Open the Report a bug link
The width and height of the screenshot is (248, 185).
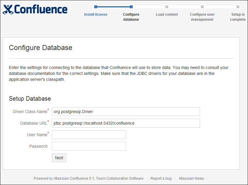click(x=161, y=178)
